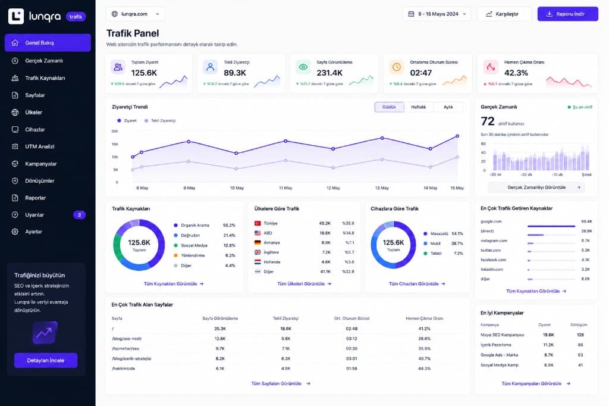Click the google.com traffic bar
The width and height of the screenshot is (609, 406).
[551, 226]
